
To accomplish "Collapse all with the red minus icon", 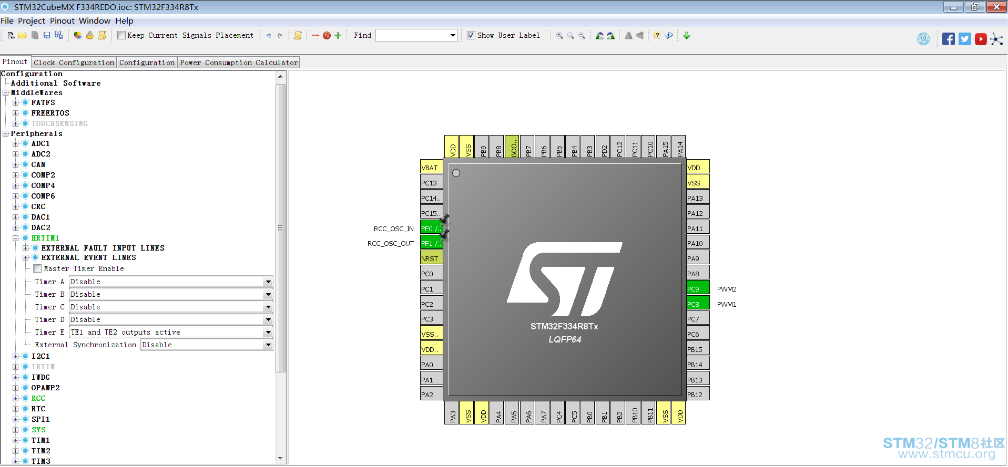I will (x=315, y=36).
